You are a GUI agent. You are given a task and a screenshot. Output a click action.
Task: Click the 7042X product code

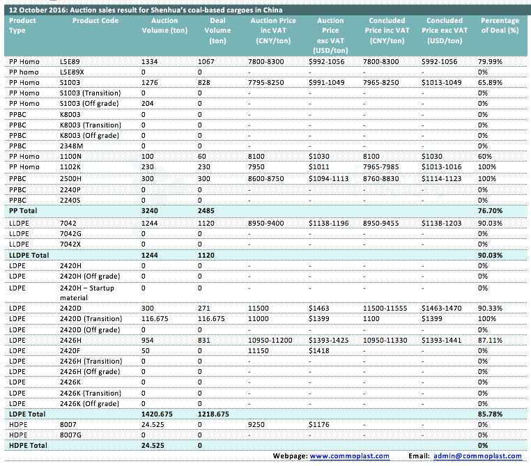70,244
